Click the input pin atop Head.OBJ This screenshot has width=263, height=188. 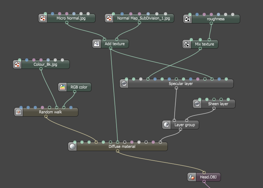pos(204,172)
